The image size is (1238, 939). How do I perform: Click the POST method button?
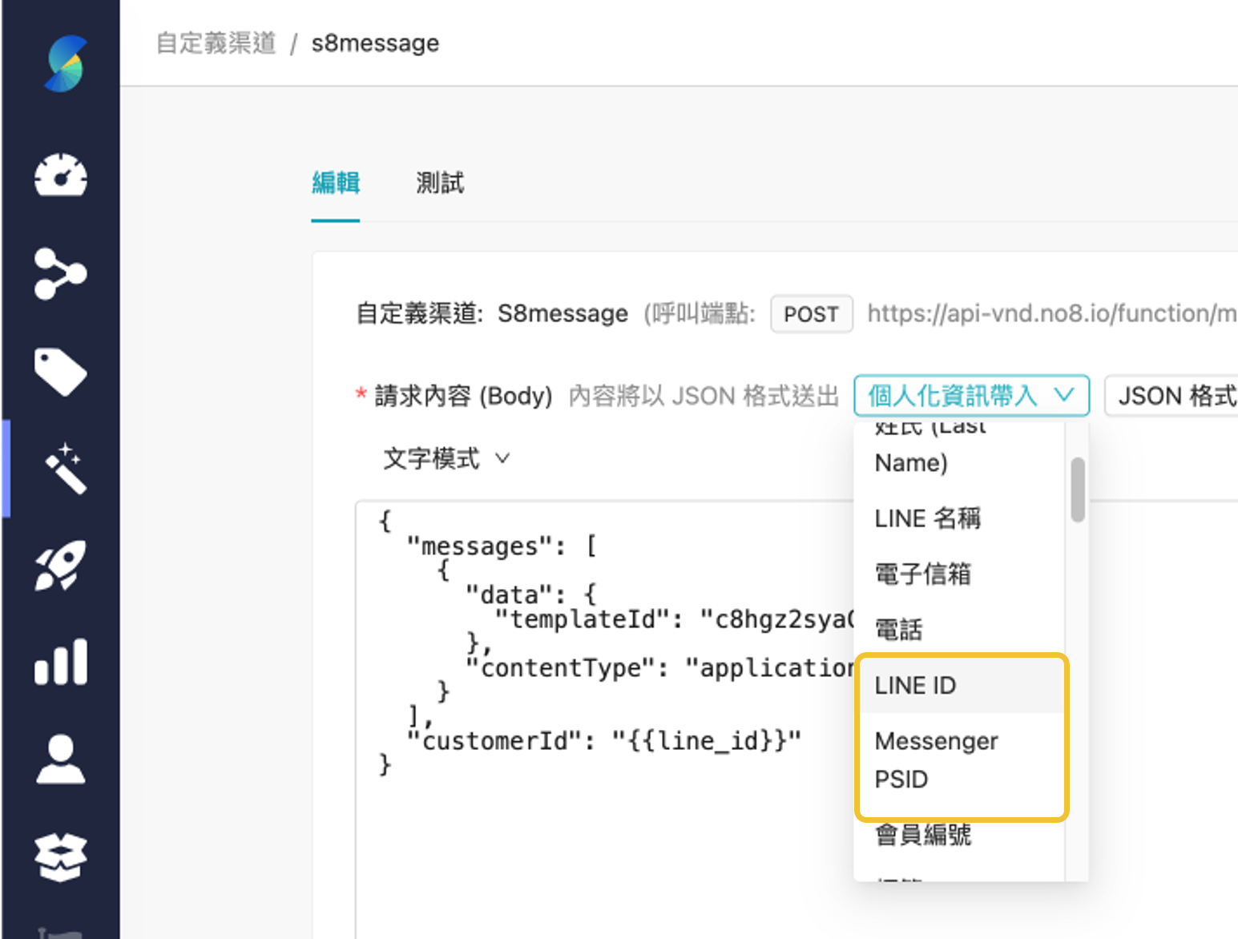[x=811, y=313]
